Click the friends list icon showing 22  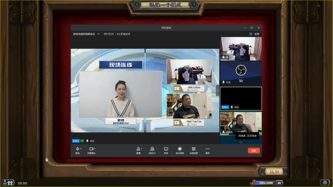tap(8, 183)
